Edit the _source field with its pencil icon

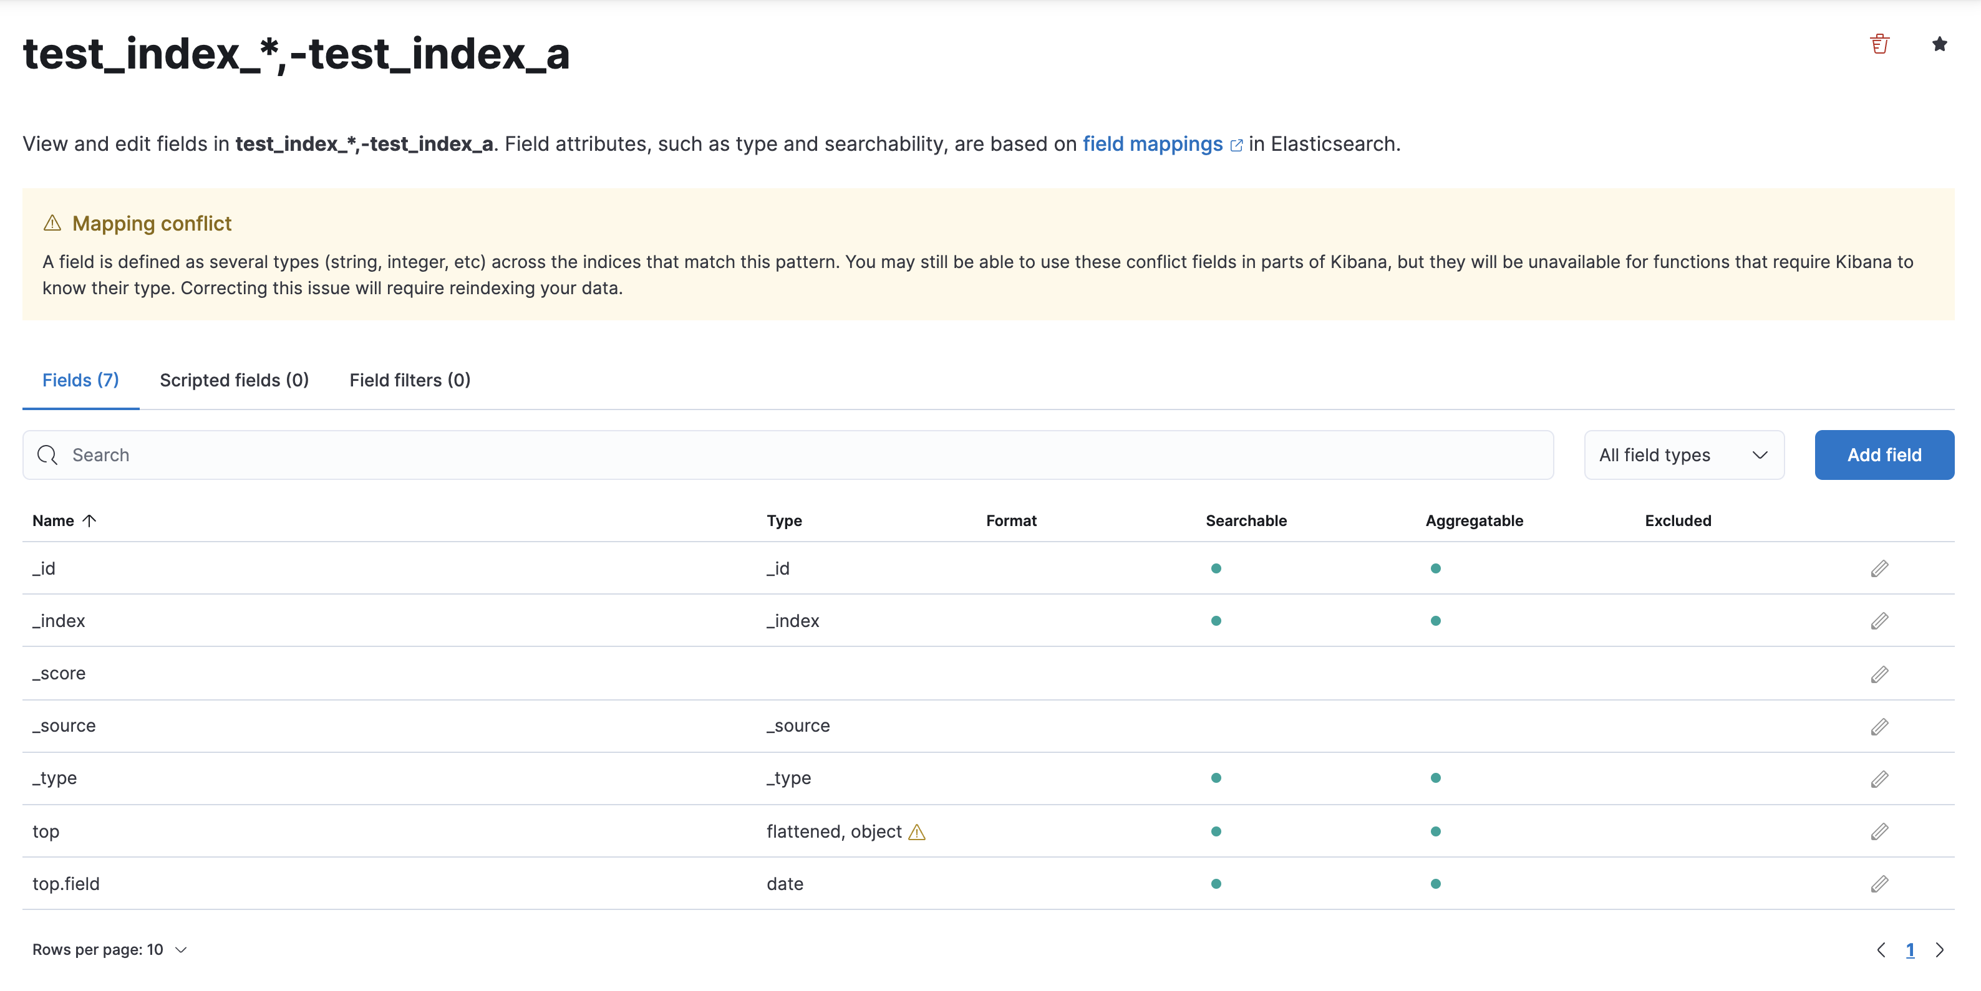1879,726
